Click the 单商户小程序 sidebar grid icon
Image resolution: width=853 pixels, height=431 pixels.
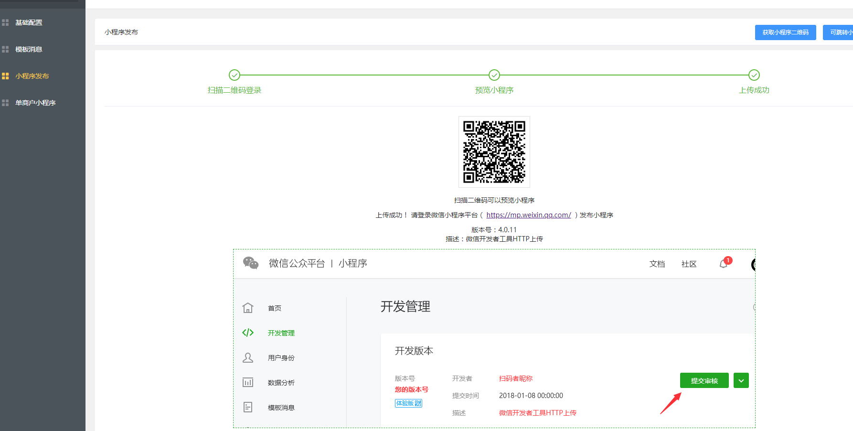[x=5, y=103]
